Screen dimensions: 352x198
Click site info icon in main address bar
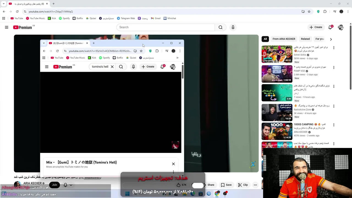[x=25, y=12]
